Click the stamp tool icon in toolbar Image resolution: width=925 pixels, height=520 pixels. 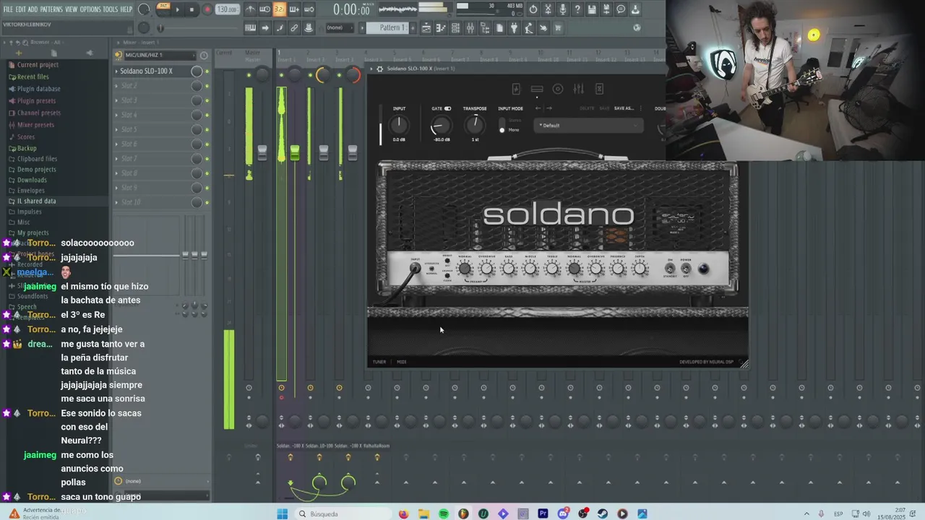click(x=309, y=27)
